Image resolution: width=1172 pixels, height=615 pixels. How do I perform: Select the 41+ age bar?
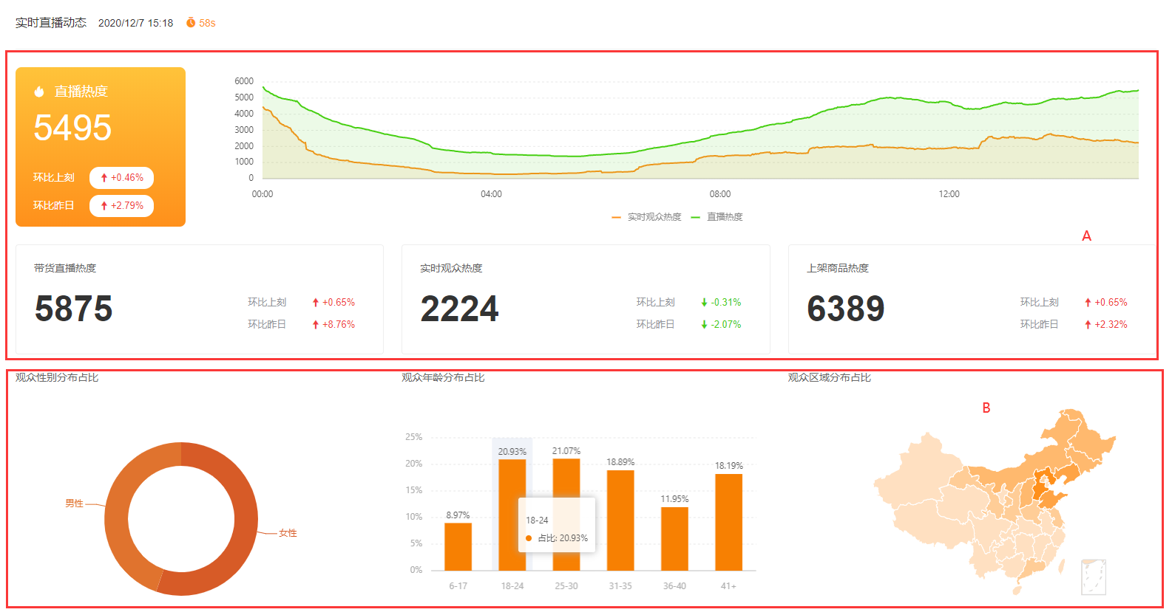(x=728, y=522)
